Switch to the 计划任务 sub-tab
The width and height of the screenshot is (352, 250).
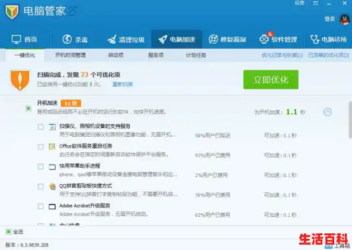[196, 55]
